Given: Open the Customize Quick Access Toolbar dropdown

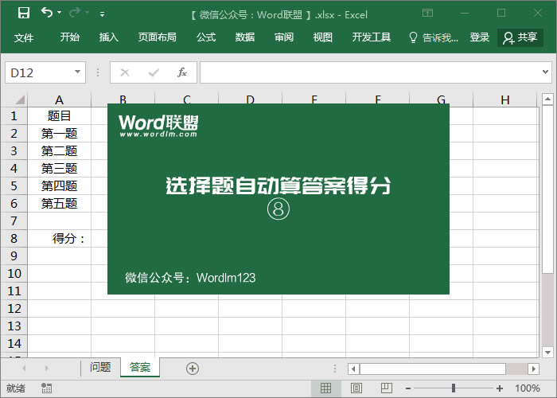Looking at the screenshot, I should click(x=102, y=14).
